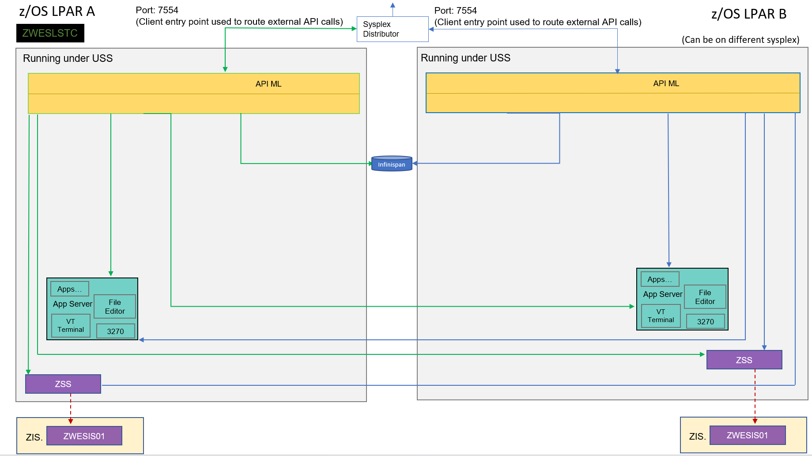Select the left ZSS purple block
Viewport: 812px width, 456px height.
tap(63, 384)
